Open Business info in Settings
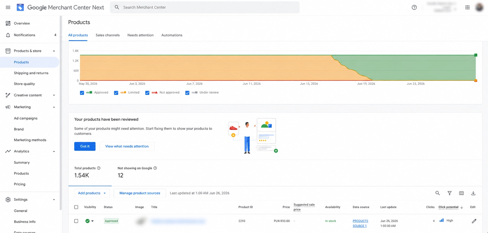The width and height of the screenshot is (488, 233). pos(25,222)
